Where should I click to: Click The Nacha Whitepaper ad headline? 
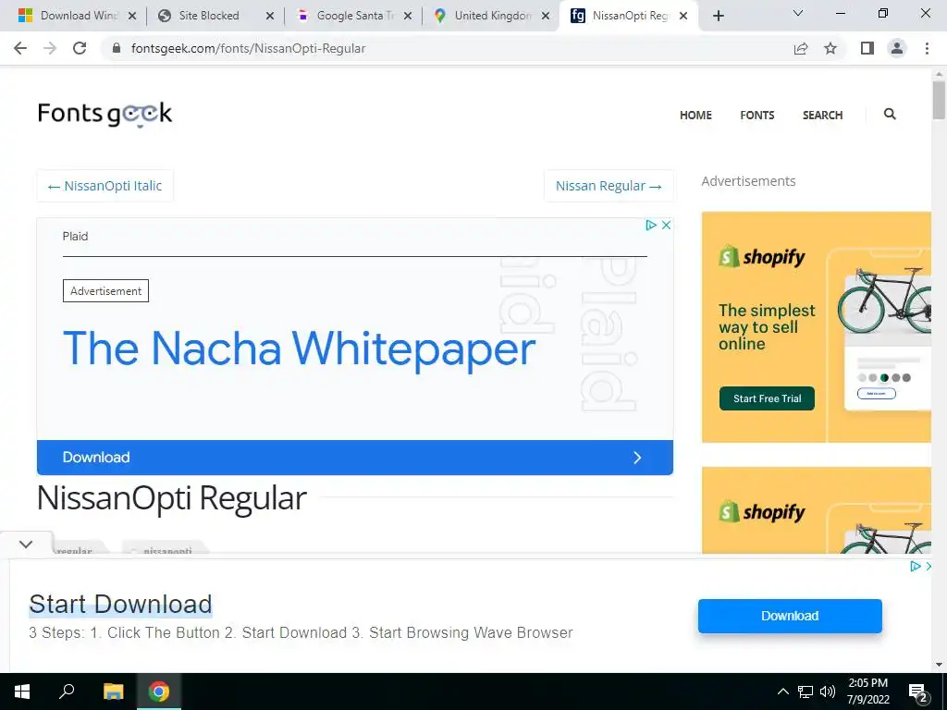click(x=299, y=349)
